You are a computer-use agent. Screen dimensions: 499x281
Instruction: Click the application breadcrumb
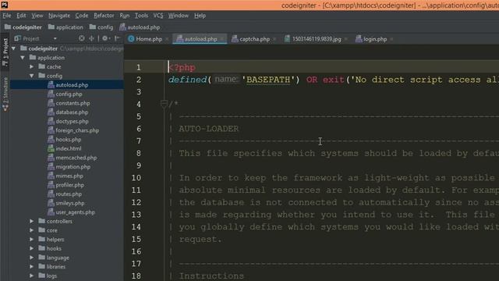(65, 27)
